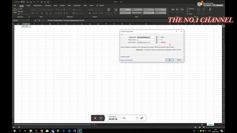Click the help question mark in dialog

click(x=176, y=31)
